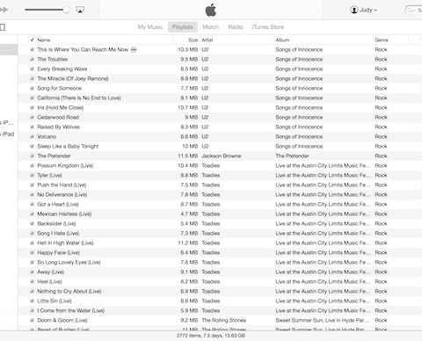Sort by the Artist column header
This screenshot has width=422, height=341.
pos(207,40)
